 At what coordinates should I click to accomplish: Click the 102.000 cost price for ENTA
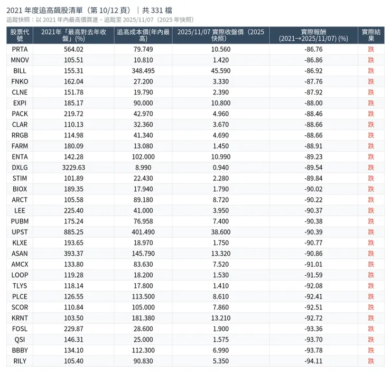143,157
